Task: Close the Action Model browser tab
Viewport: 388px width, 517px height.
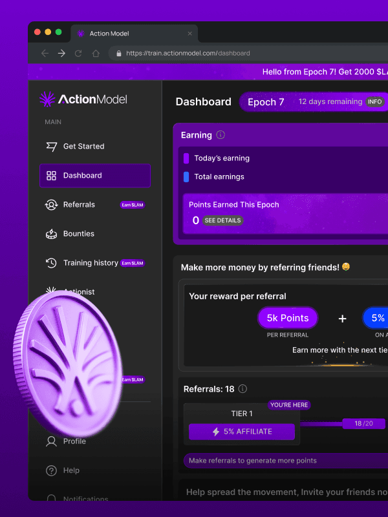Action: [189, 34]
